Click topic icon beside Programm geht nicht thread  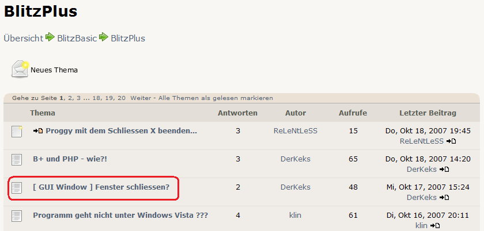(x=17, y=216)
